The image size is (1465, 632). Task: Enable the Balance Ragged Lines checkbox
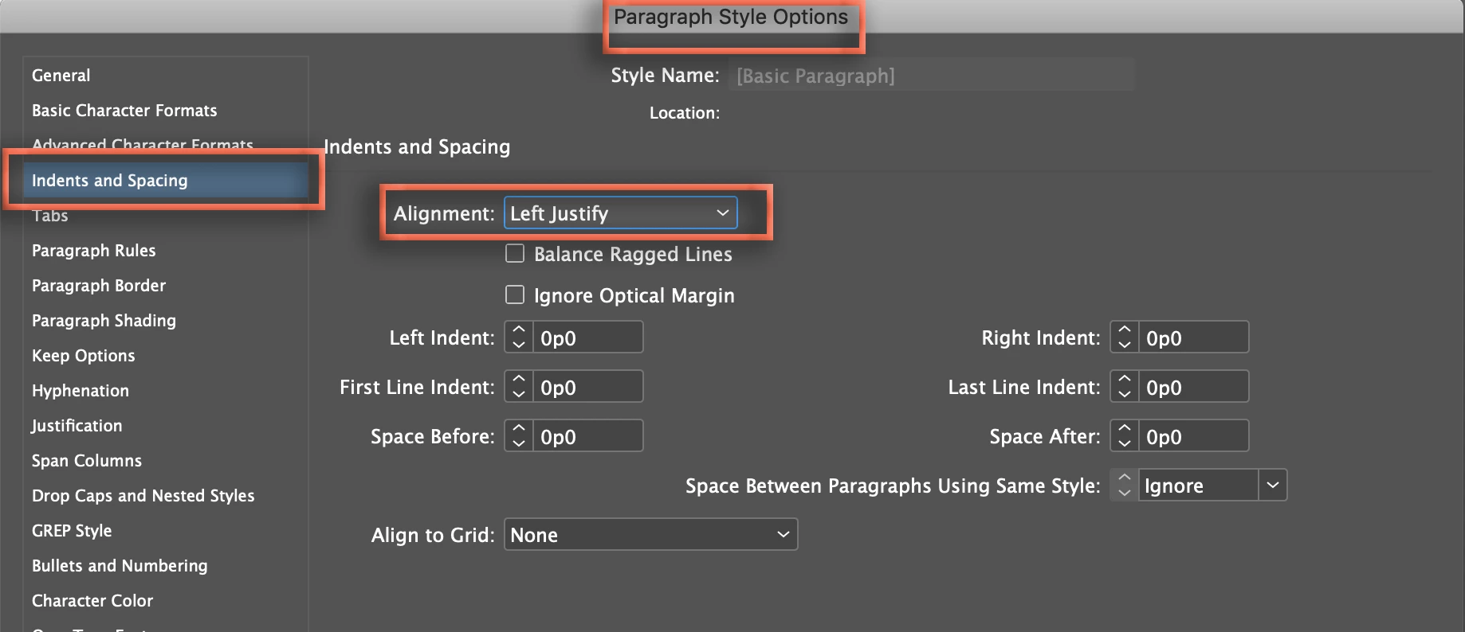click(516, 254)
